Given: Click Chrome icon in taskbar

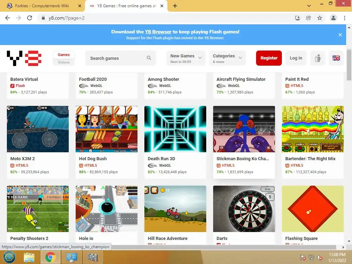Looking at the screenshot, I should (50, 257).
